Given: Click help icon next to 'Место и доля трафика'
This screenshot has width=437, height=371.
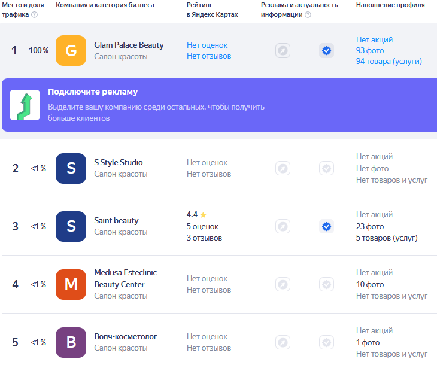Looking at the screenshot, I should point(34,14).
